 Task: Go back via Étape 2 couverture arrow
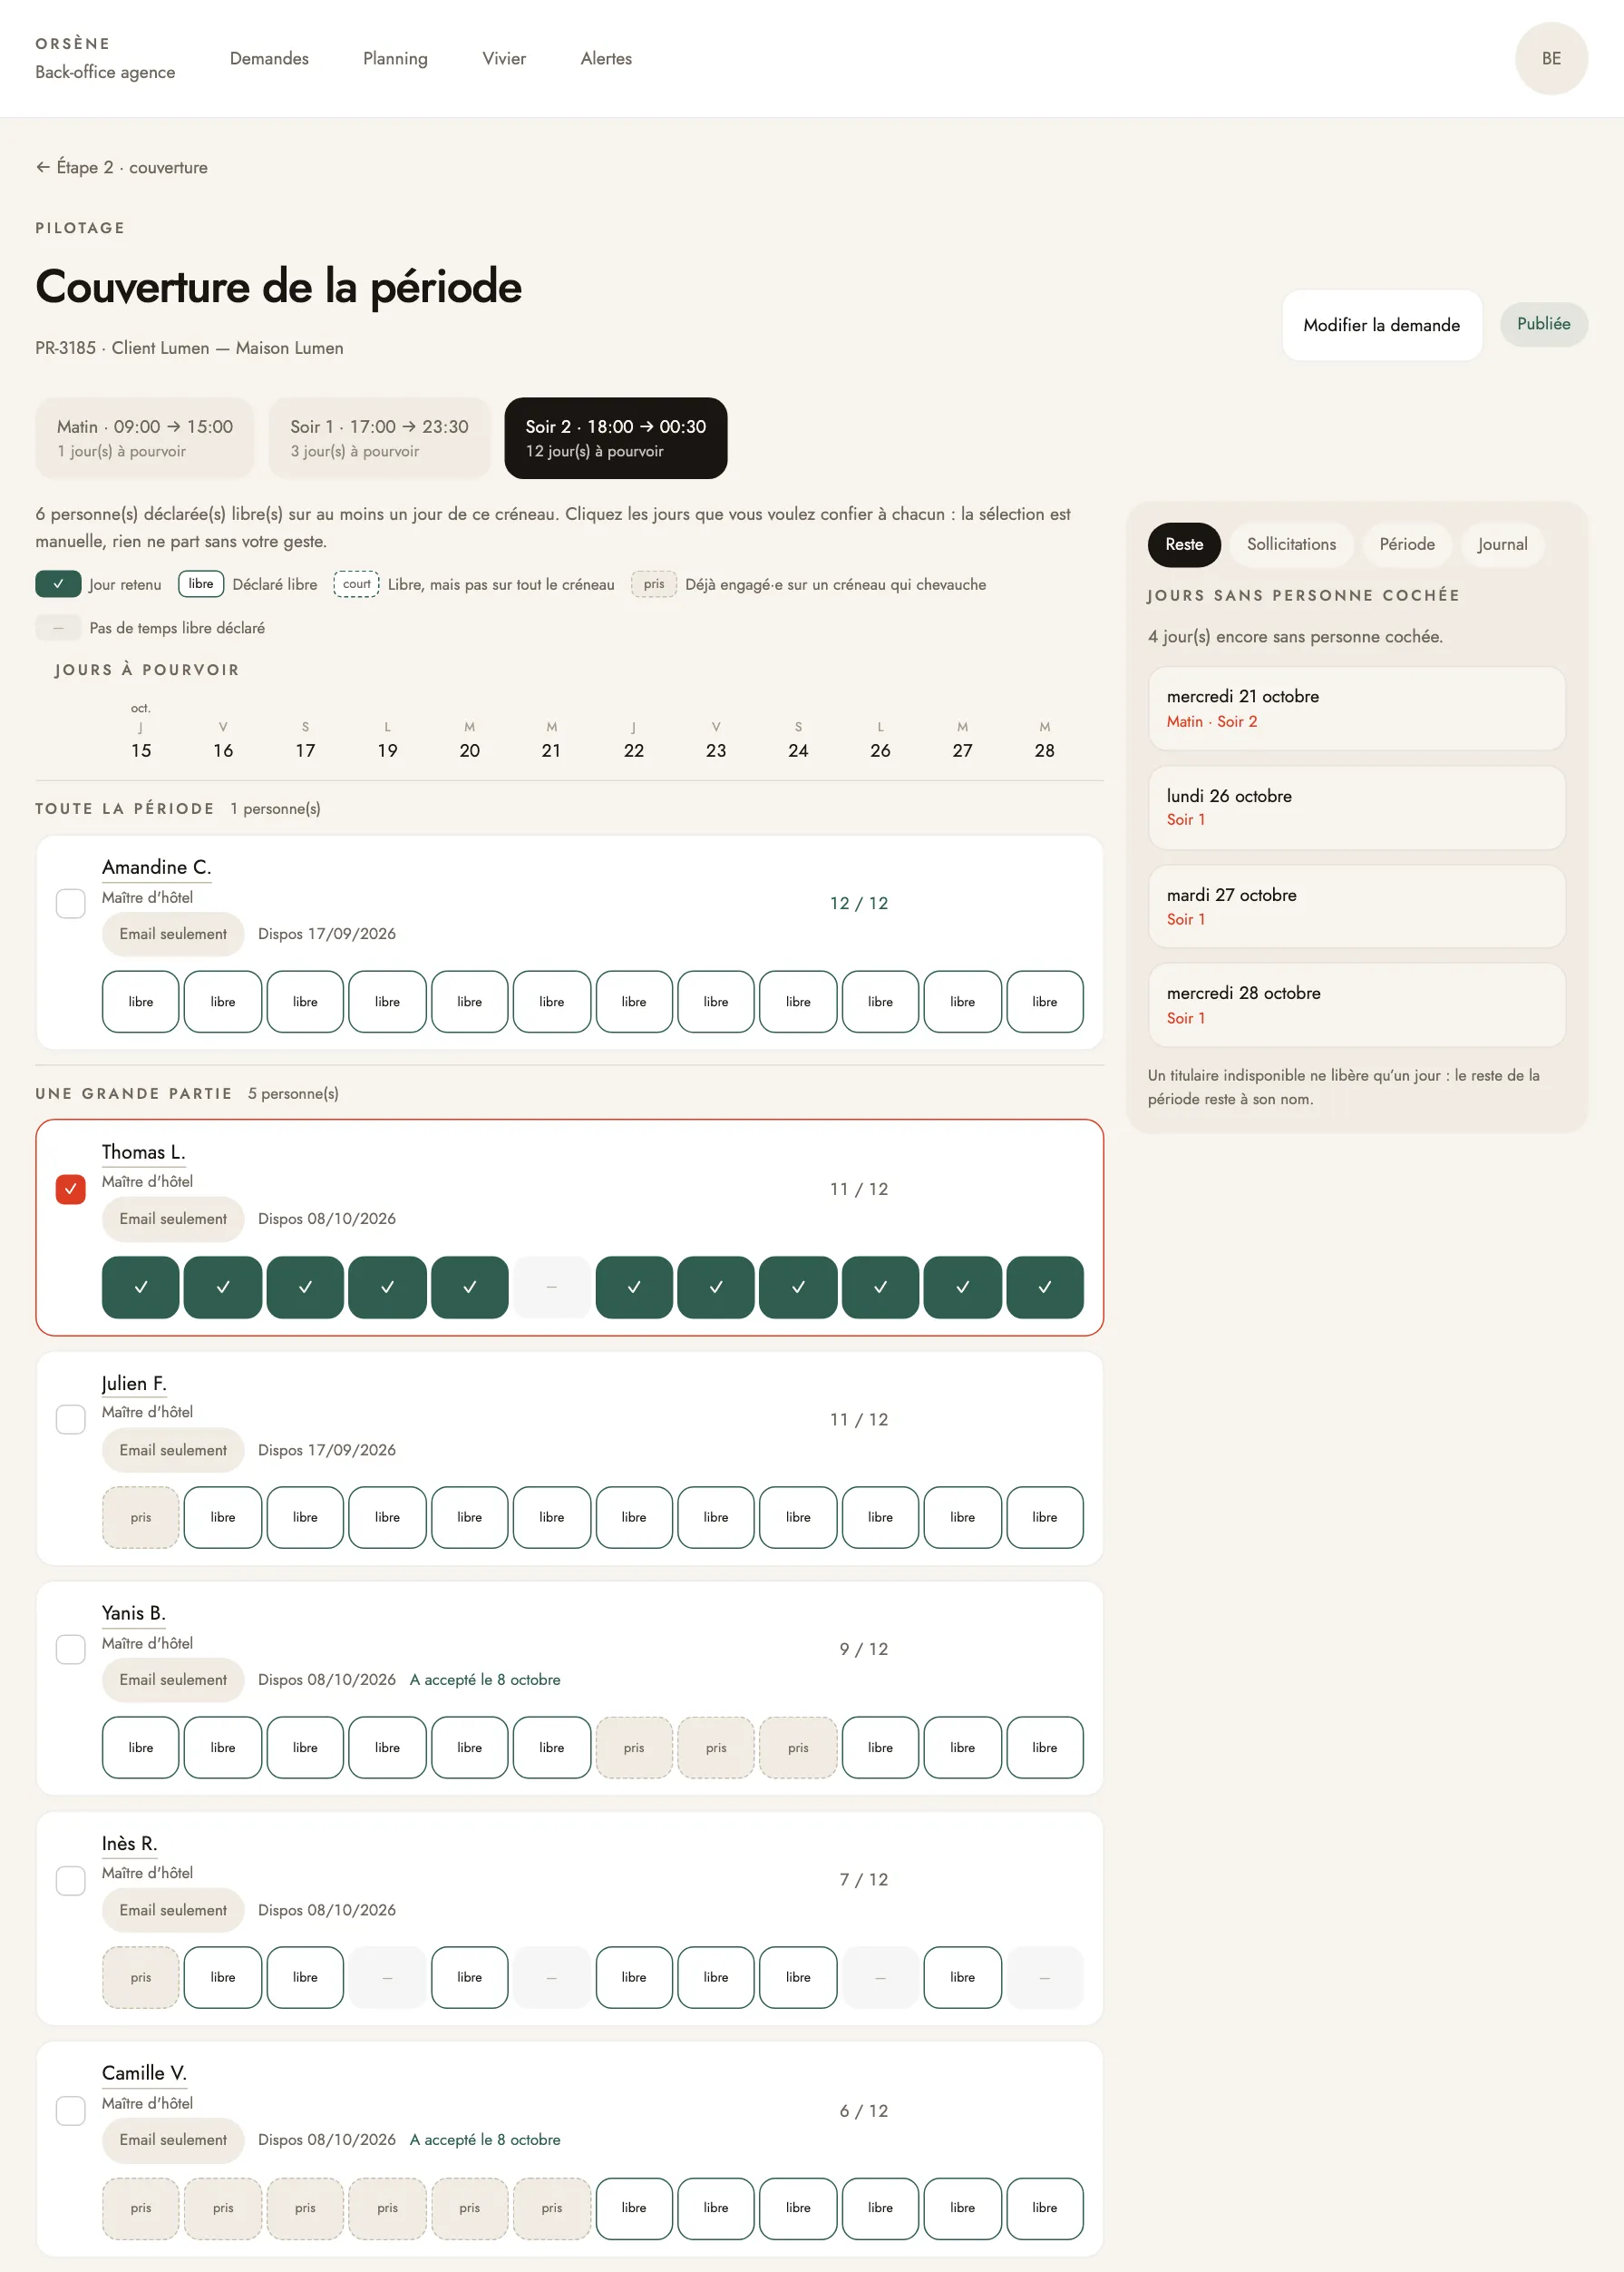122,167
